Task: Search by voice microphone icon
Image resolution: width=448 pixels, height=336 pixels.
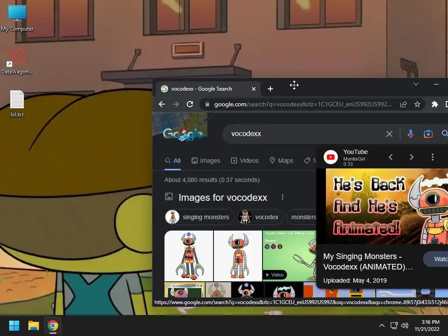Action: pyautogui.click(x=410, y=134)
